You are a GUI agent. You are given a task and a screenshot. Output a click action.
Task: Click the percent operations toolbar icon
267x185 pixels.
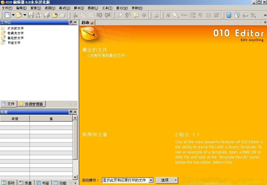pos(253,15)
